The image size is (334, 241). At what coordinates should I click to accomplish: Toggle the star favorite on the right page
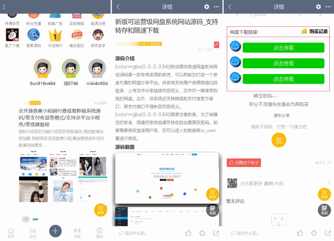tap(314, 233)
